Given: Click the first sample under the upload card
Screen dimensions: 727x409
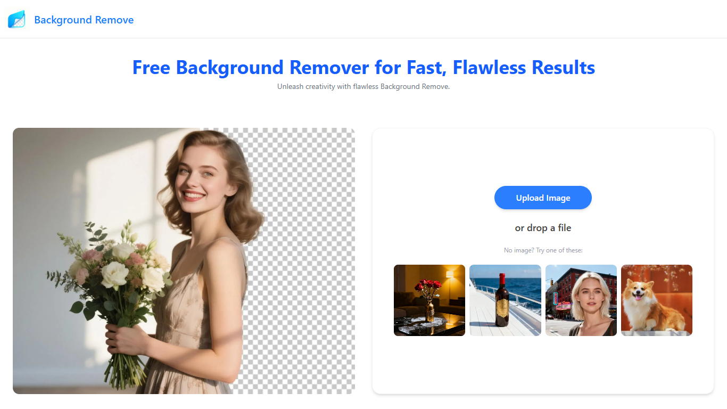Looking at the screenshot, I should click(x=429, y=300).
